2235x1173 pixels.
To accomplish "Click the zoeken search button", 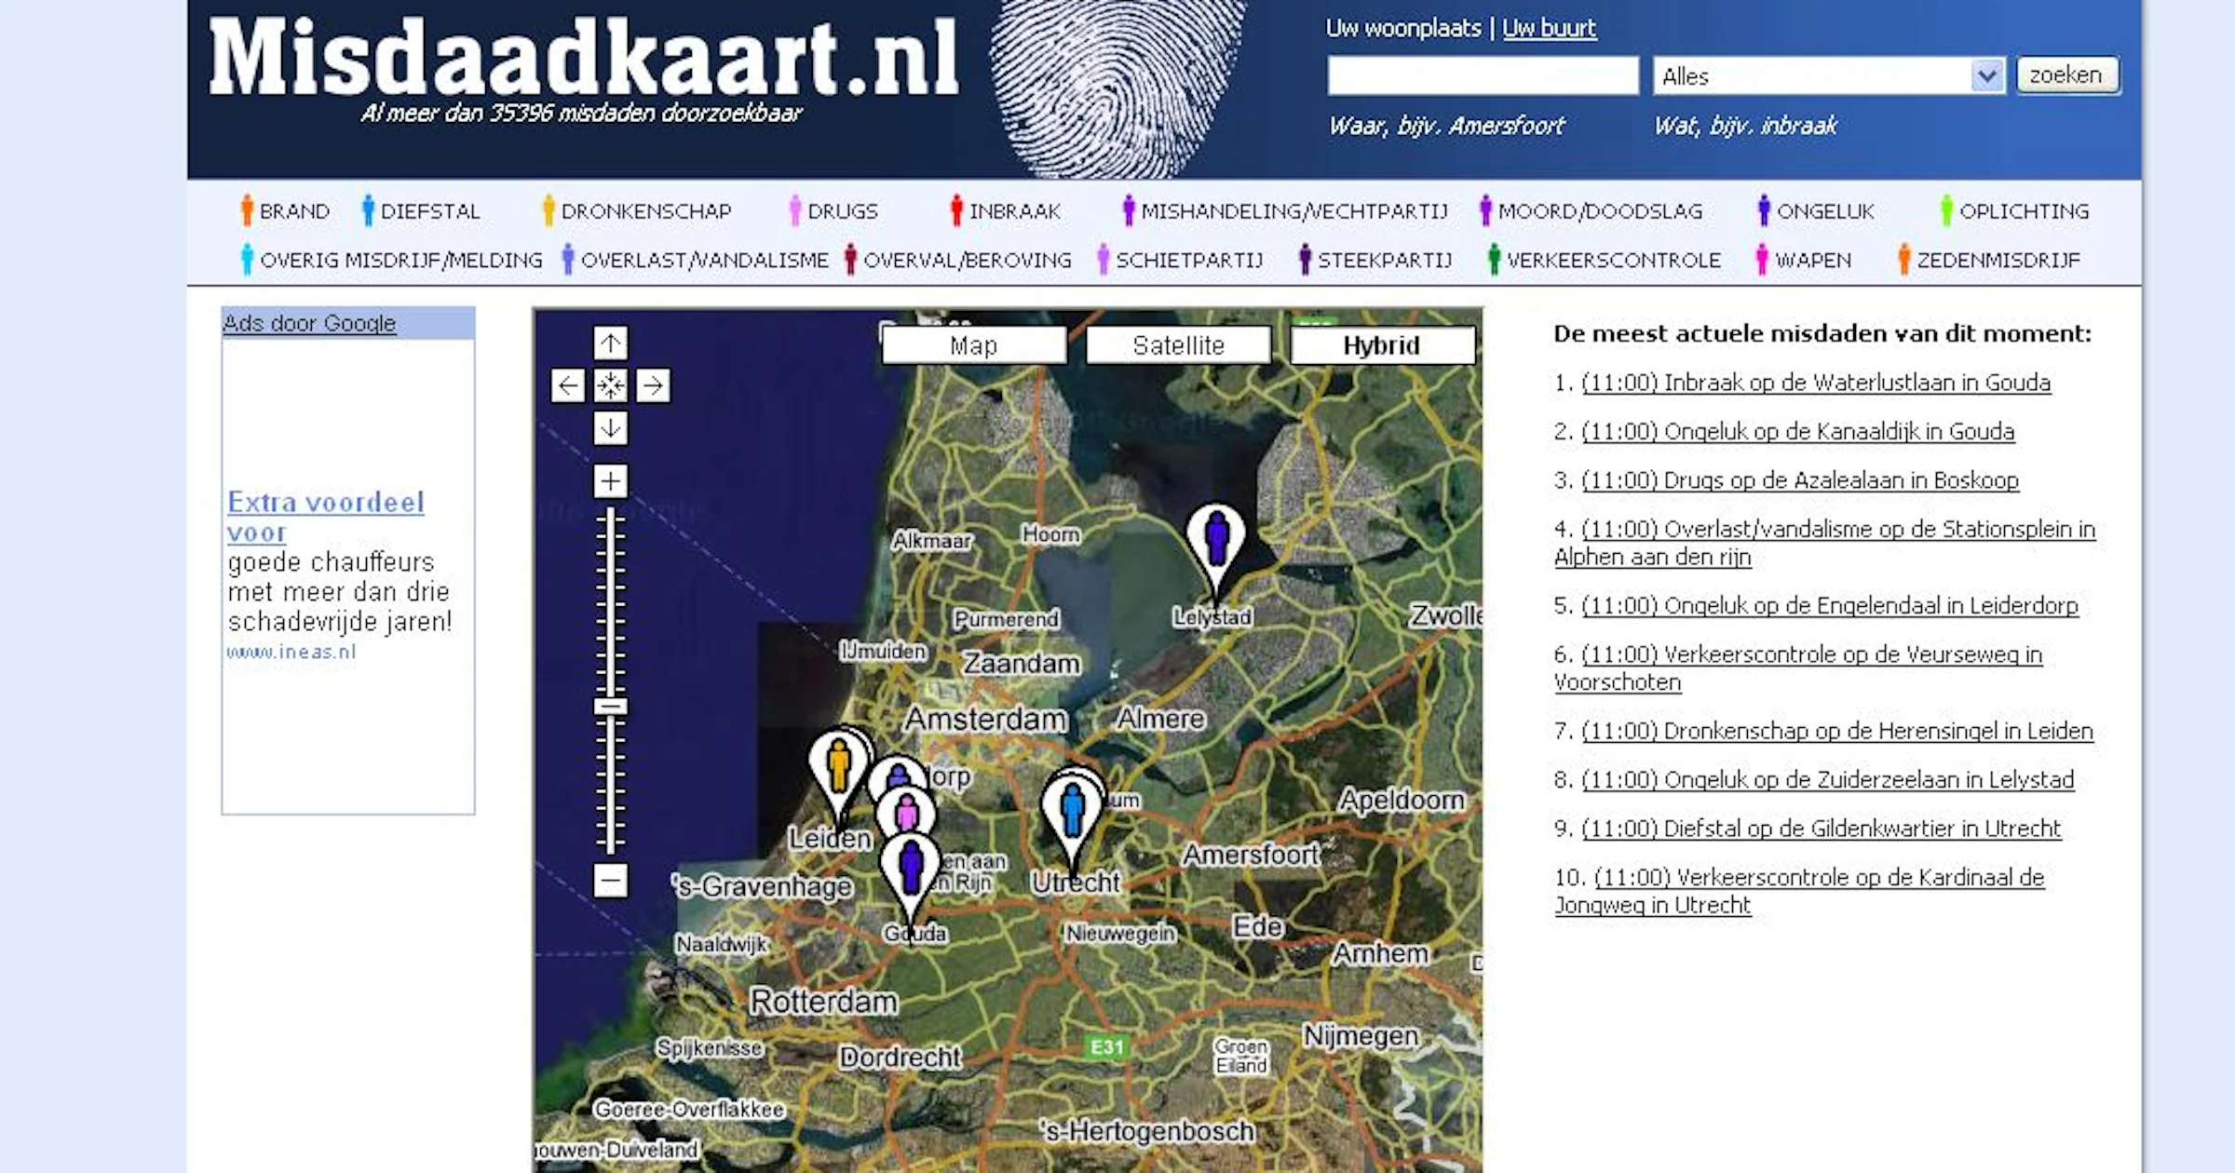I will (2067, 75).
